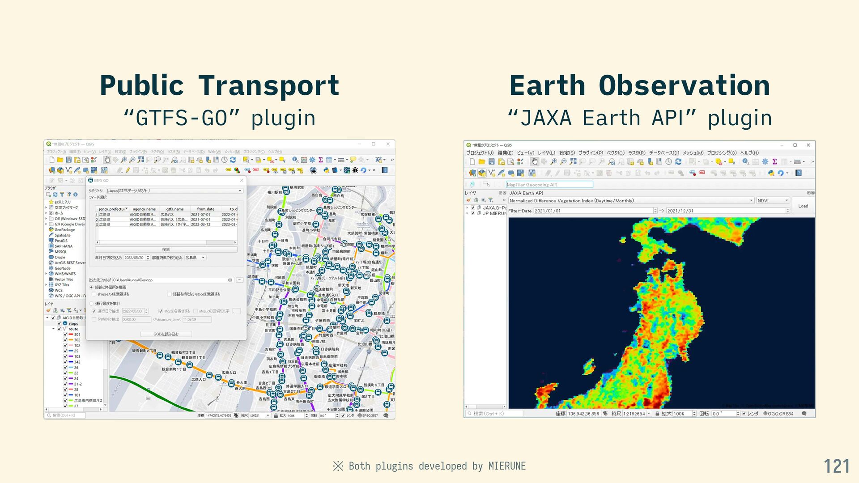Click the Sigma statistics icon in right QGIS

[774, 162]
